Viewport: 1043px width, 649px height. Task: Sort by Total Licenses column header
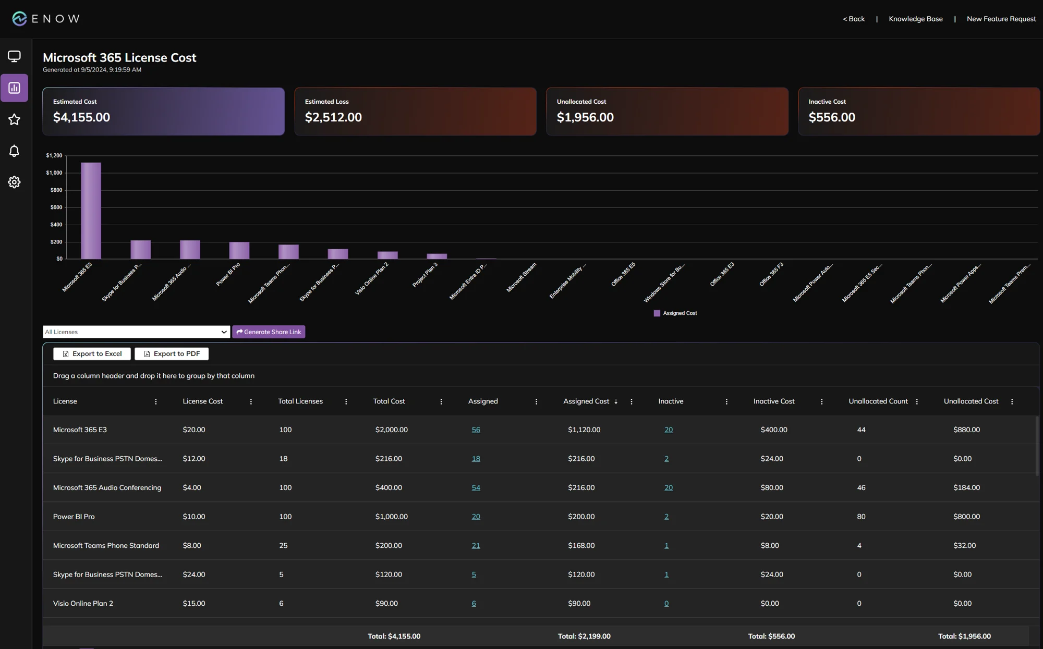[x=300, y=401]
